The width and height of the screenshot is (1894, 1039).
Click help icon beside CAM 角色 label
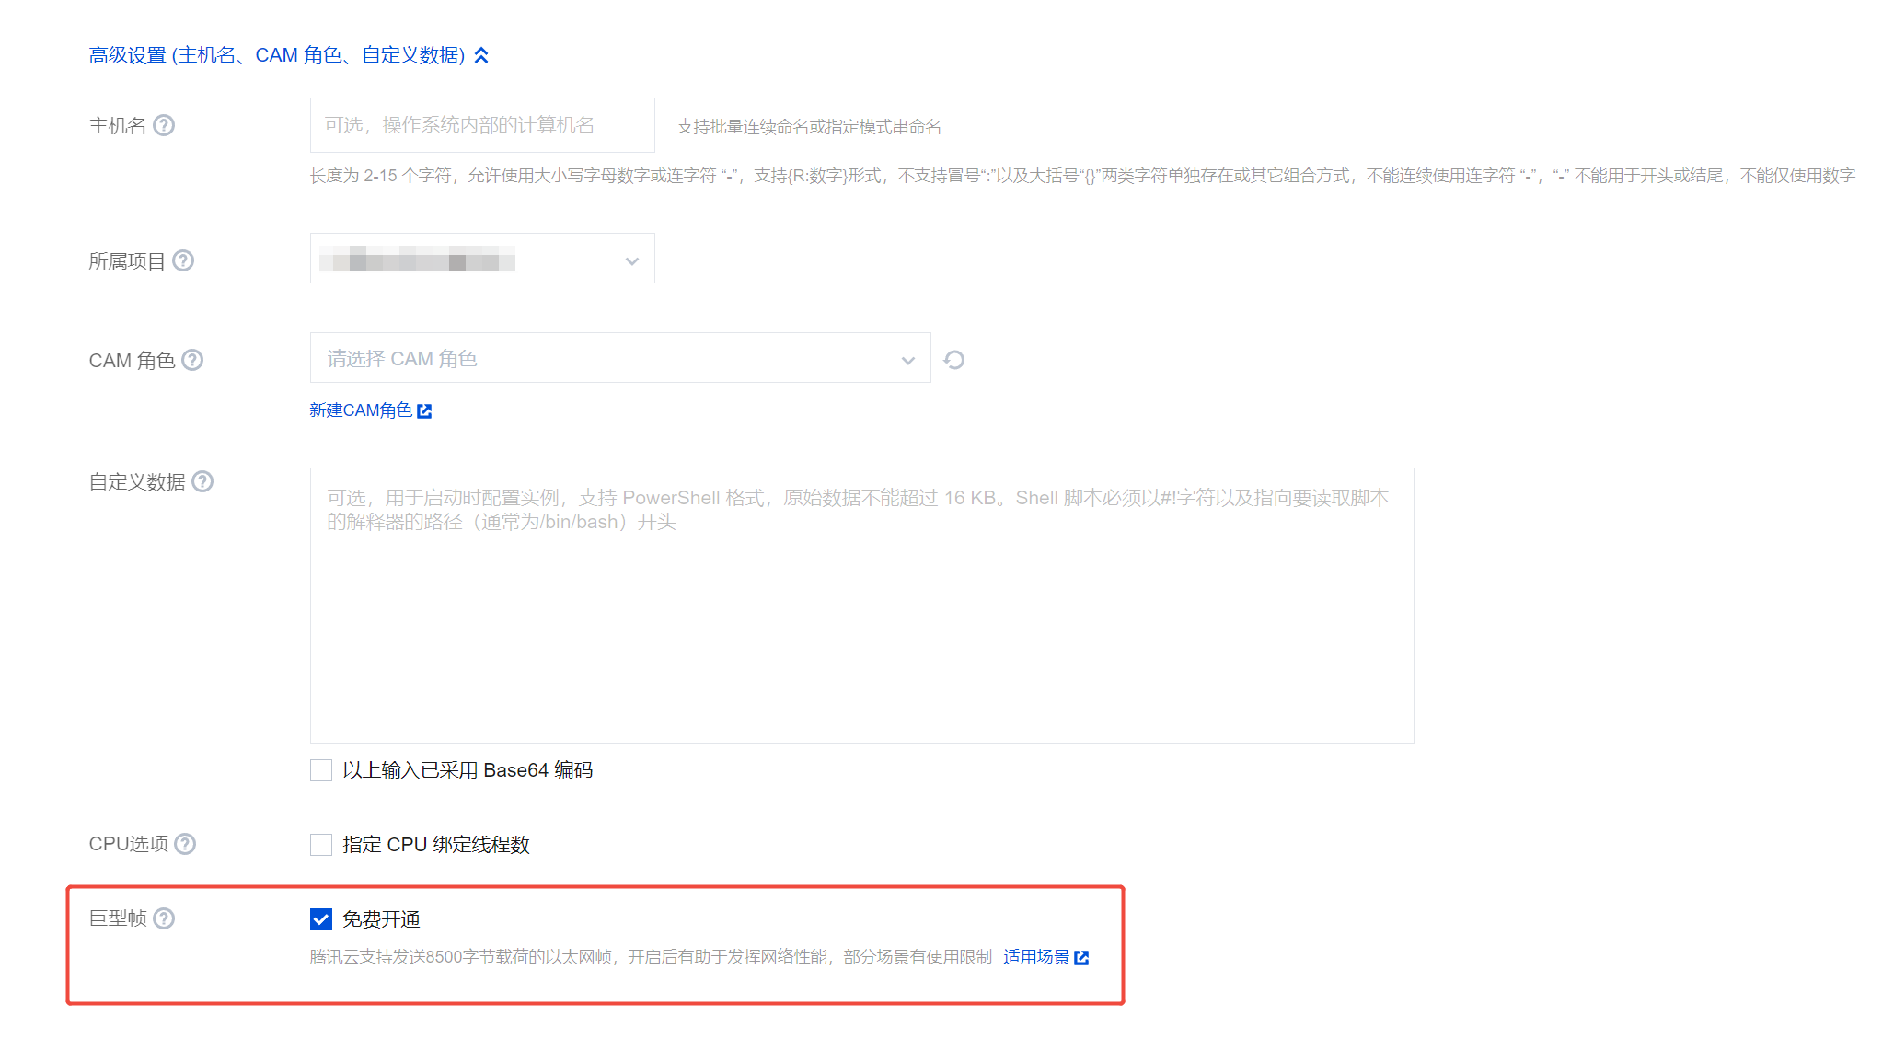(192, 360)
